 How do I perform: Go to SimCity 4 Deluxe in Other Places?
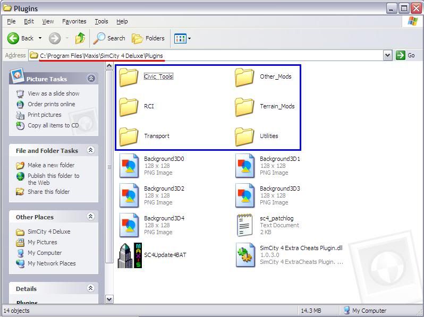click(49, 232)
